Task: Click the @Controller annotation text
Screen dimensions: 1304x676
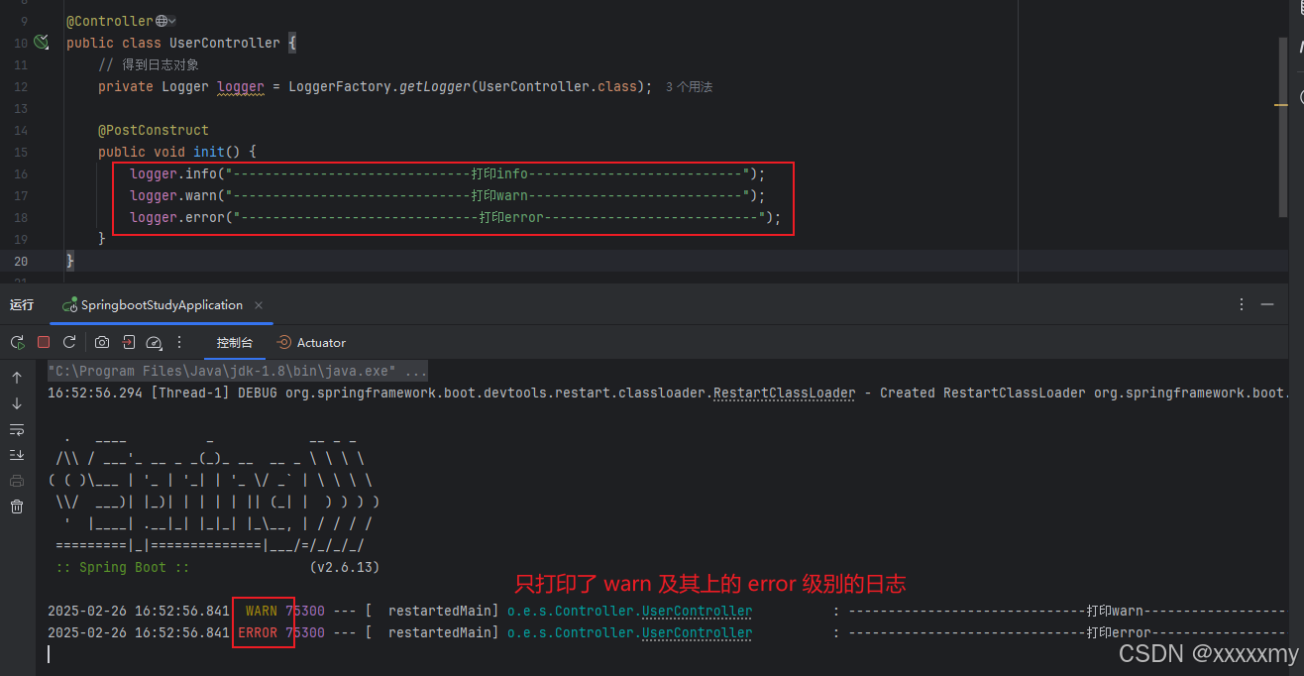Action: coord(110,21)
